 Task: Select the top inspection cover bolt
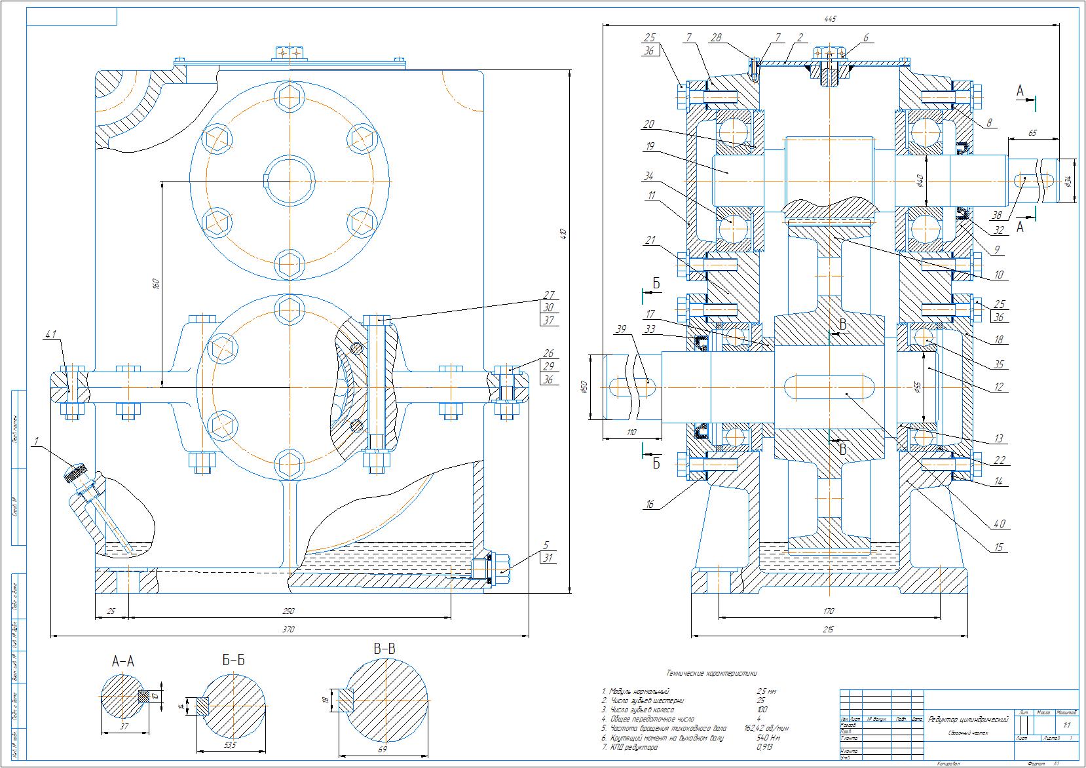(x=289, y=52)
